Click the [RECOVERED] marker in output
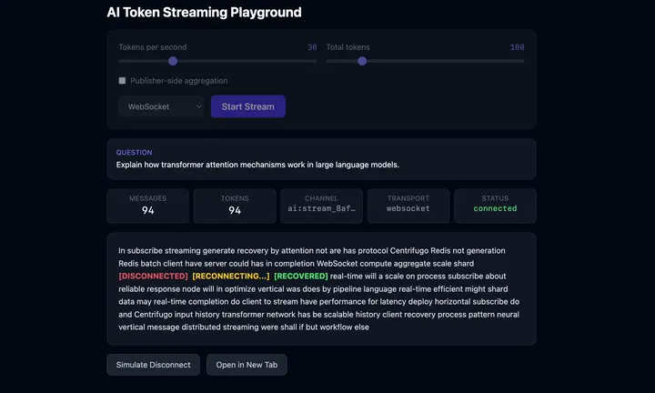The width and height of the screenshot is (655, 393). click(301, 276)
